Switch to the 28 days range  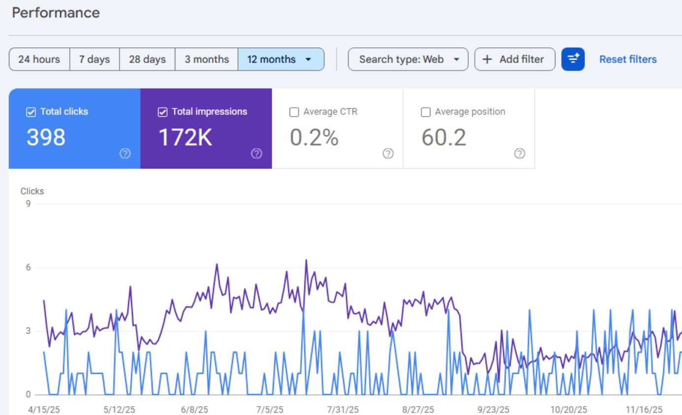pyautogui.click(x=147, y=59)
